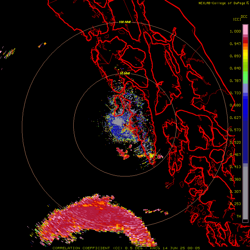Click the DCC legend title
This screenshot has height=250, width=250.
(244, 17)
